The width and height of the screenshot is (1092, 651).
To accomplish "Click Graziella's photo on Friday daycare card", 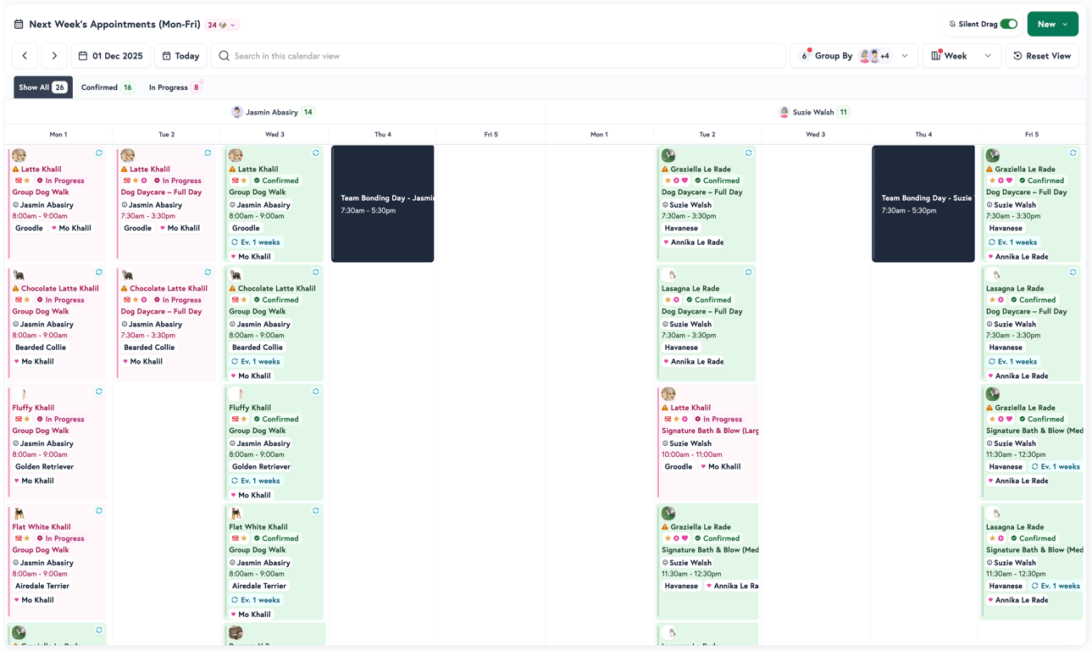I will point(993,156).
